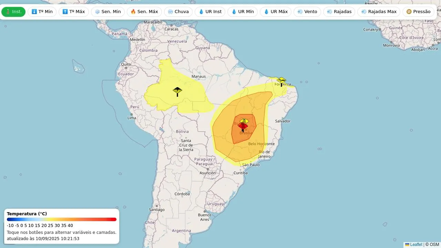Switch to the Vento wind layer
The height and width of the screenshot is (248, 441).
click(x=307, y=12)
